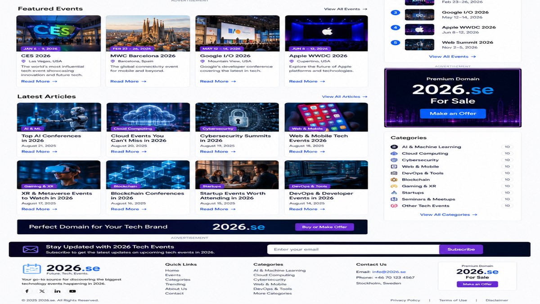Read More on DevOps & Developer Events article
Screen dimensions: 540x304
(x=307, y=209)
